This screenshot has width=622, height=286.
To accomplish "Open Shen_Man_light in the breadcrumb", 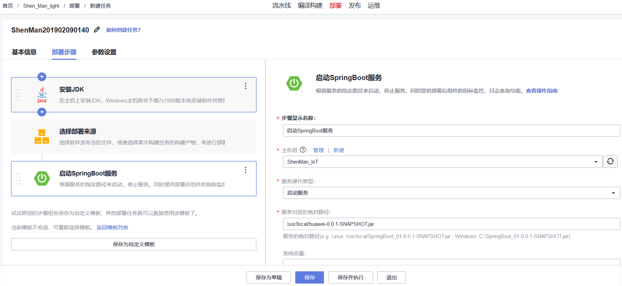I will (41, 6).
